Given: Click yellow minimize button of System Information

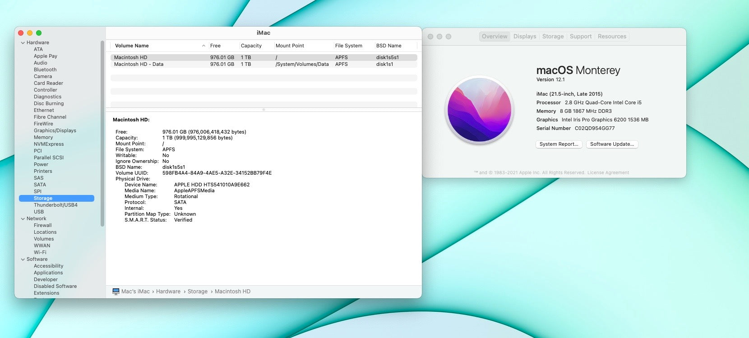Looking at the screenshot, I should [x=30, y=33].
